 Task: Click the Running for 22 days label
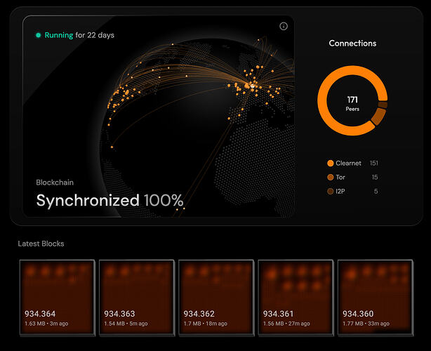[x=79, y=34]
